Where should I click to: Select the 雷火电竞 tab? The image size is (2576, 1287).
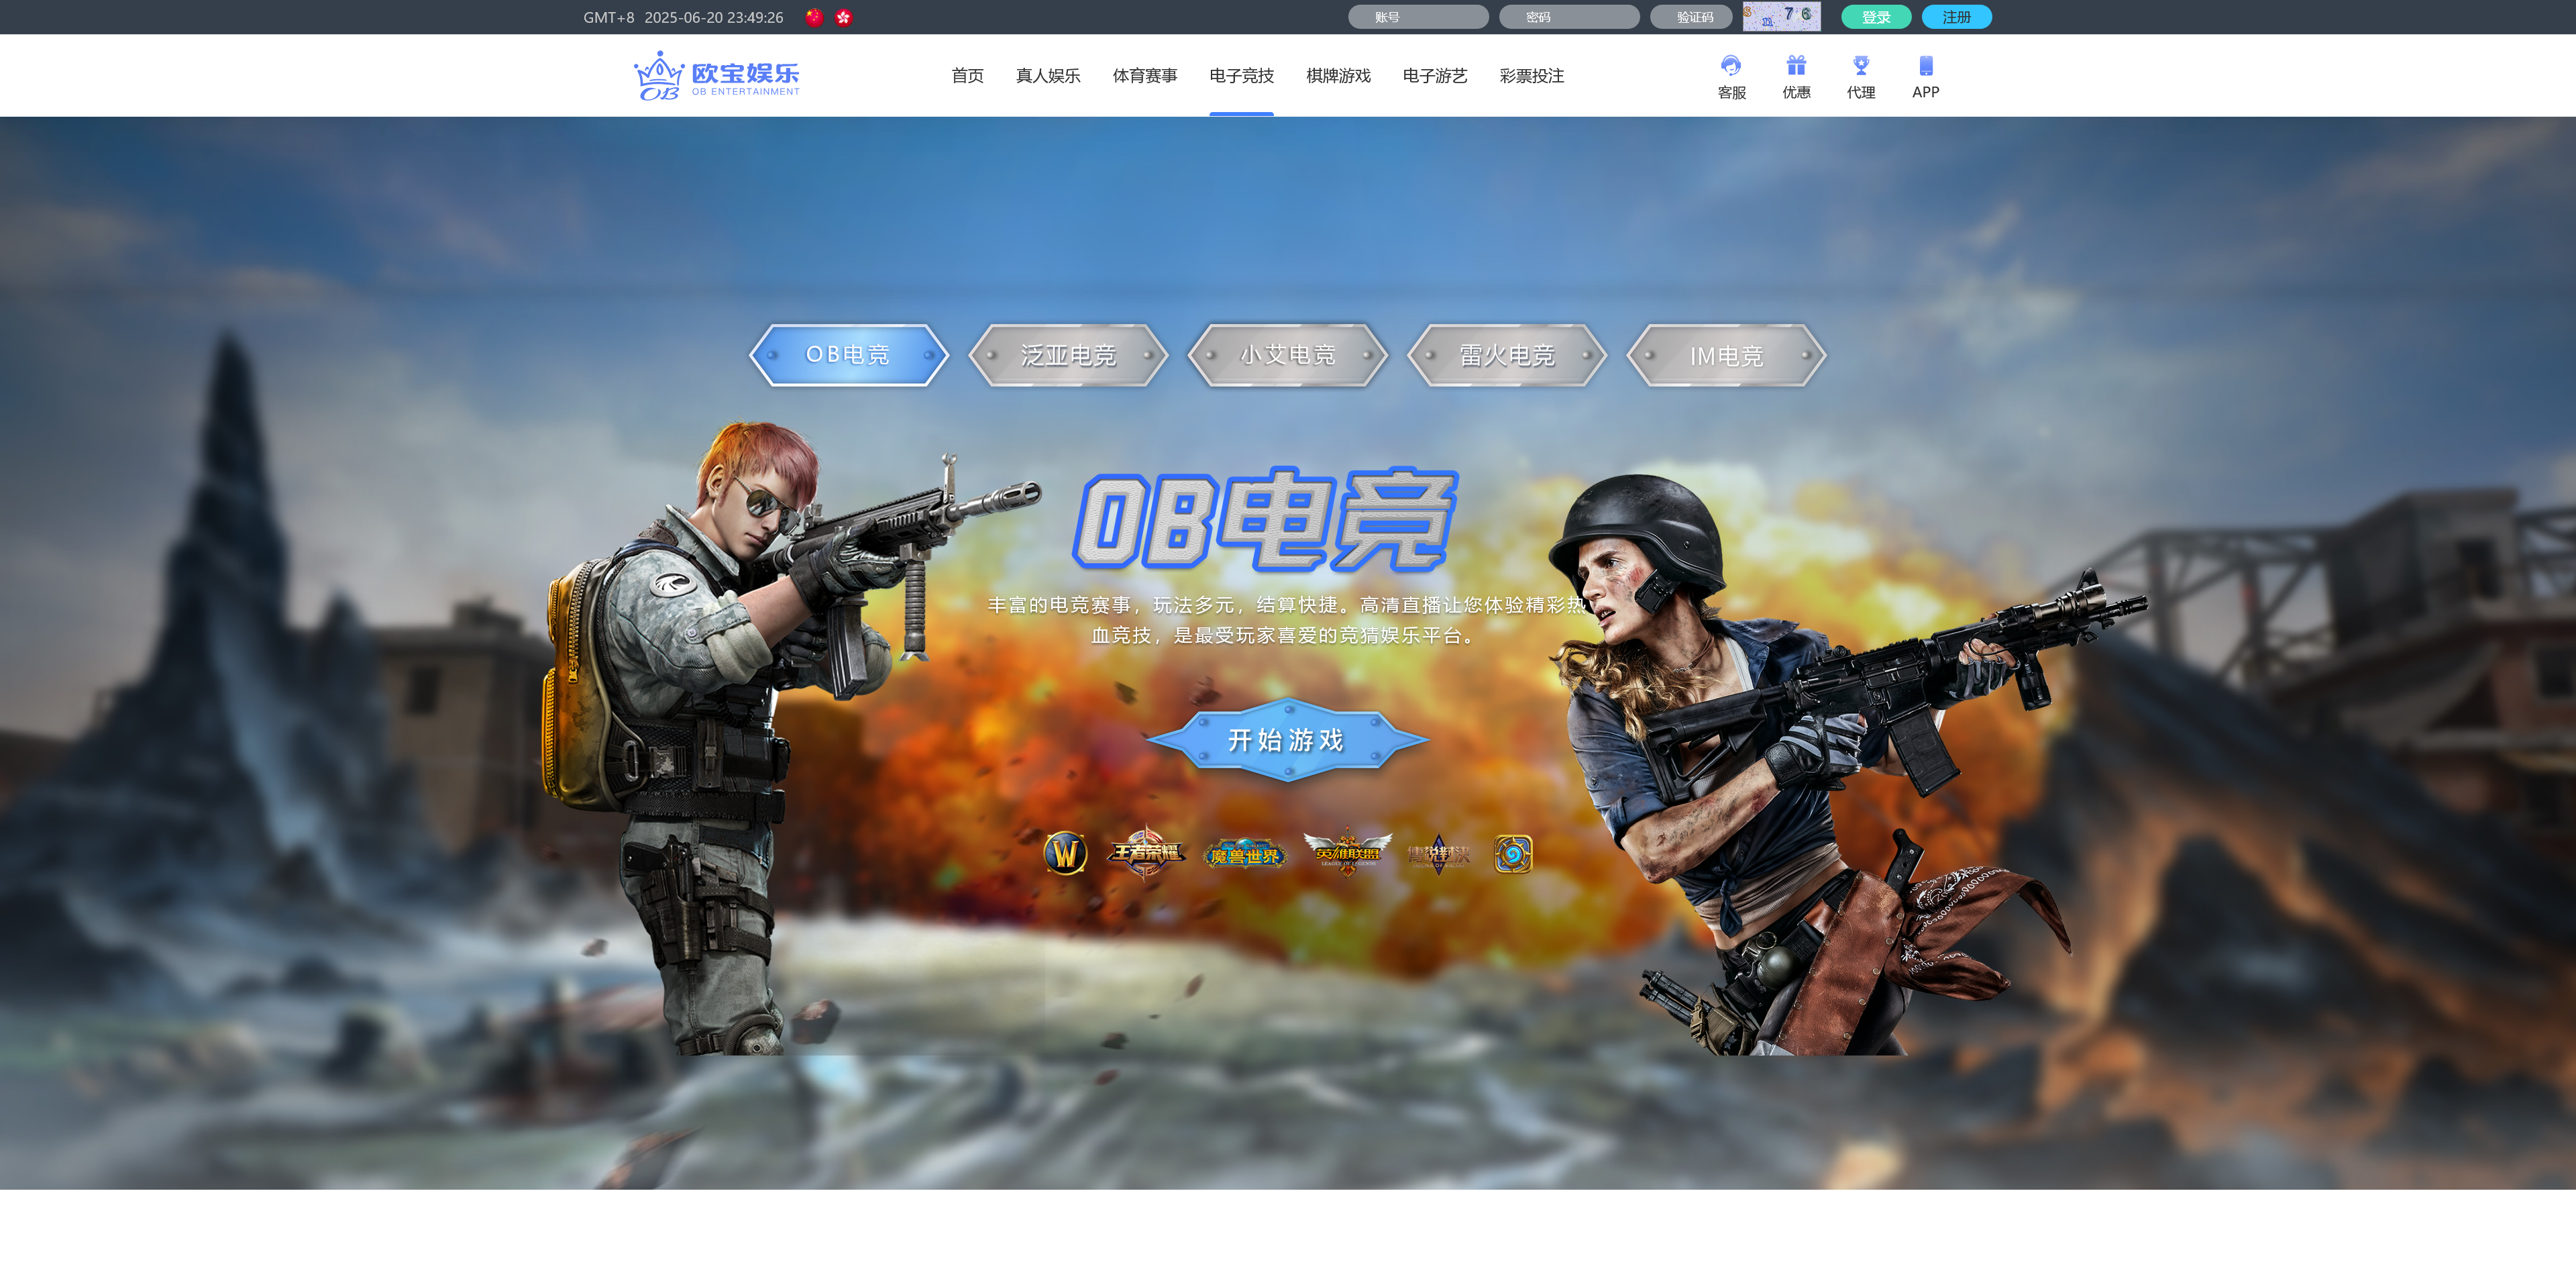pyautogui.click(x=1507, y=355)
